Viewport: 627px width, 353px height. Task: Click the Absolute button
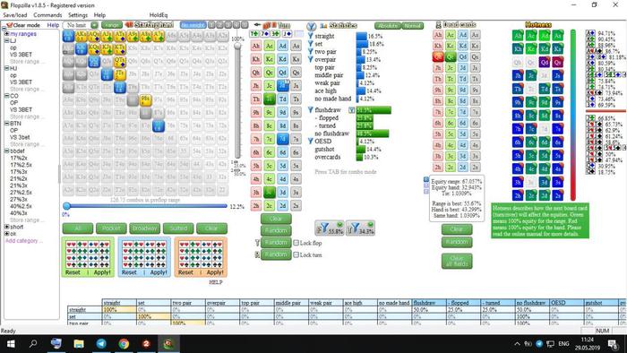388,26
